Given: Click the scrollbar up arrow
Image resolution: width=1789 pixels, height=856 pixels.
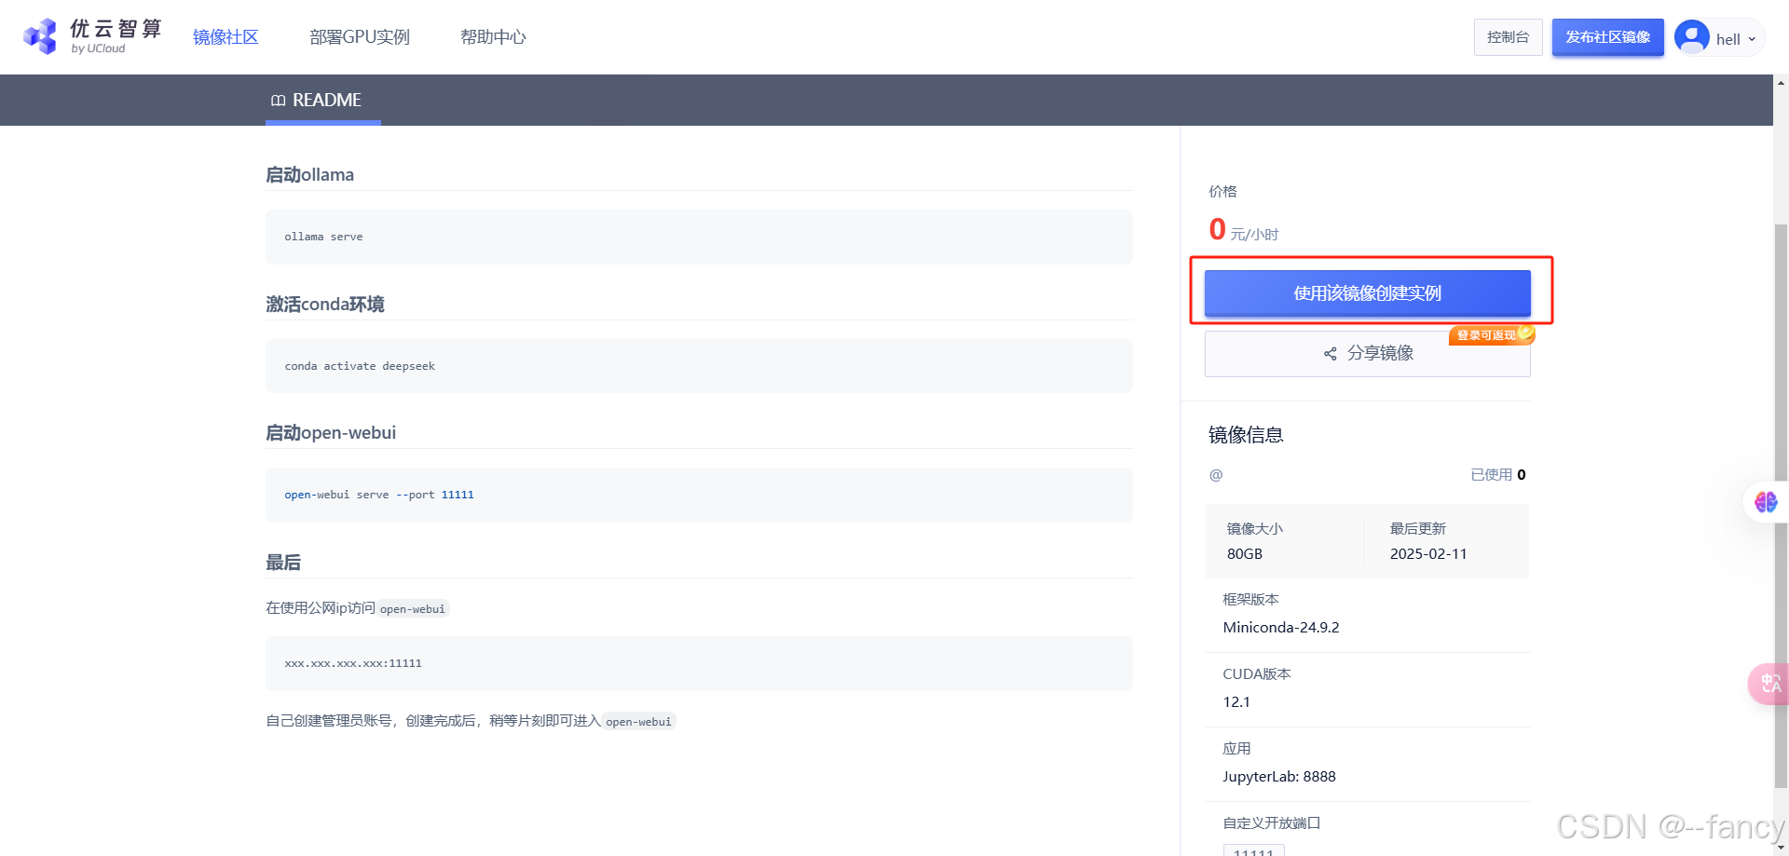Looking at the screenshot, I should click(1781, 82).
